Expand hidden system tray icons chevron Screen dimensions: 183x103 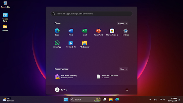coord(150,100)
